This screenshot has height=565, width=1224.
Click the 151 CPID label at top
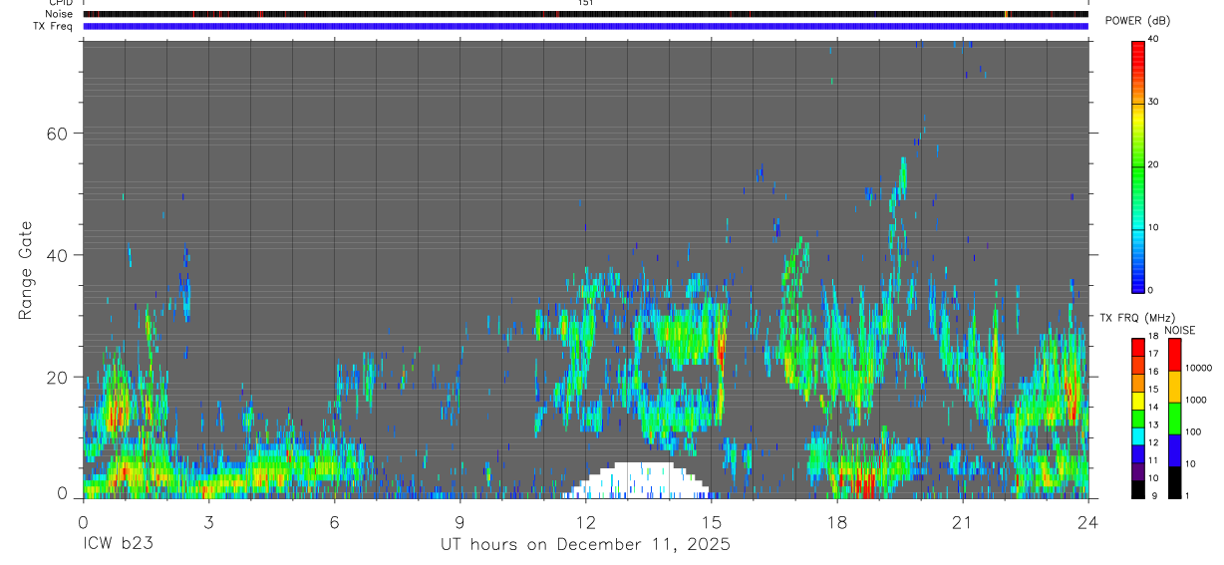(x=585, y=3)
